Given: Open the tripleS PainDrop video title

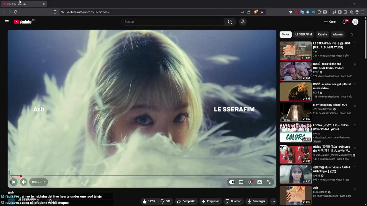Looking at the screenshot, I should [x=331, y=149].
